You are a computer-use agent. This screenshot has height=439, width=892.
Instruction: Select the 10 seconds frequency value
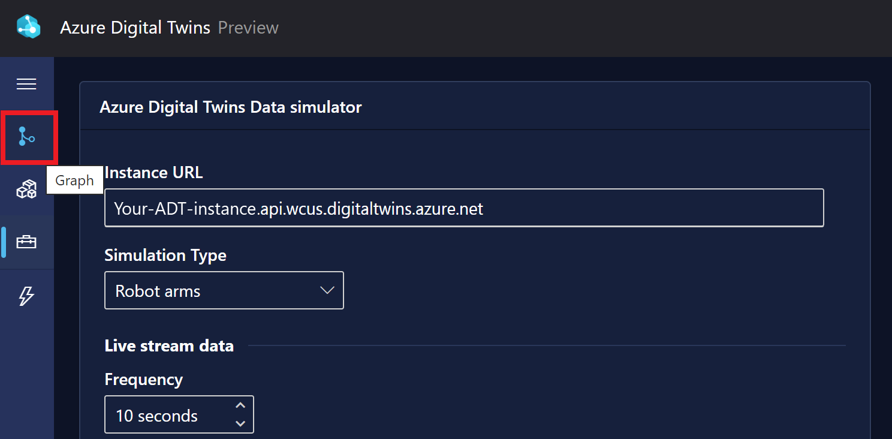[x=158, y=414]
